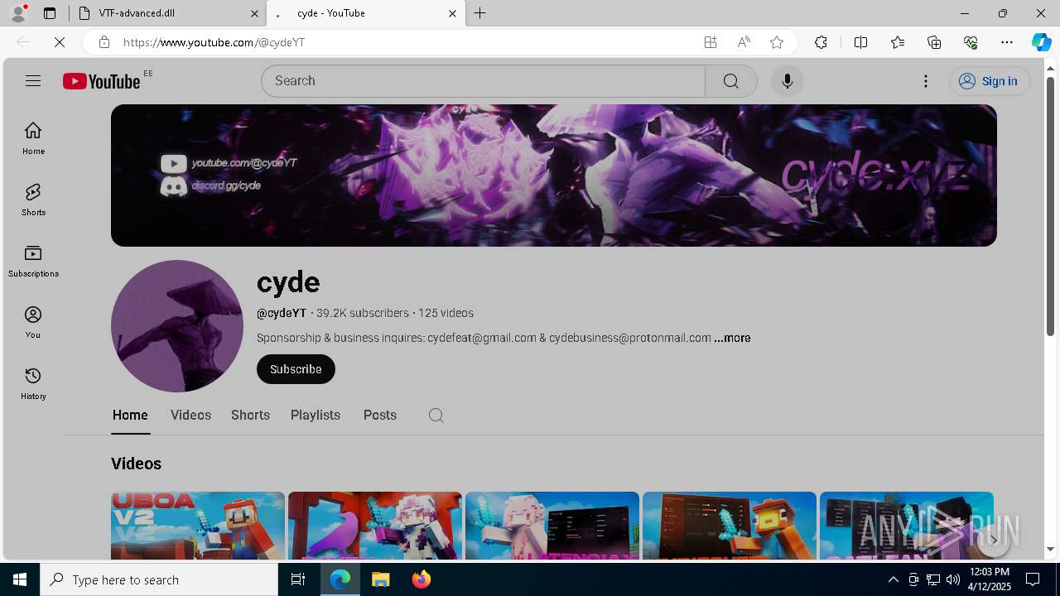Screen dimensions: 1060x596
Task: Open File Explorer from the taskbar
Action: tap(380, 579)
